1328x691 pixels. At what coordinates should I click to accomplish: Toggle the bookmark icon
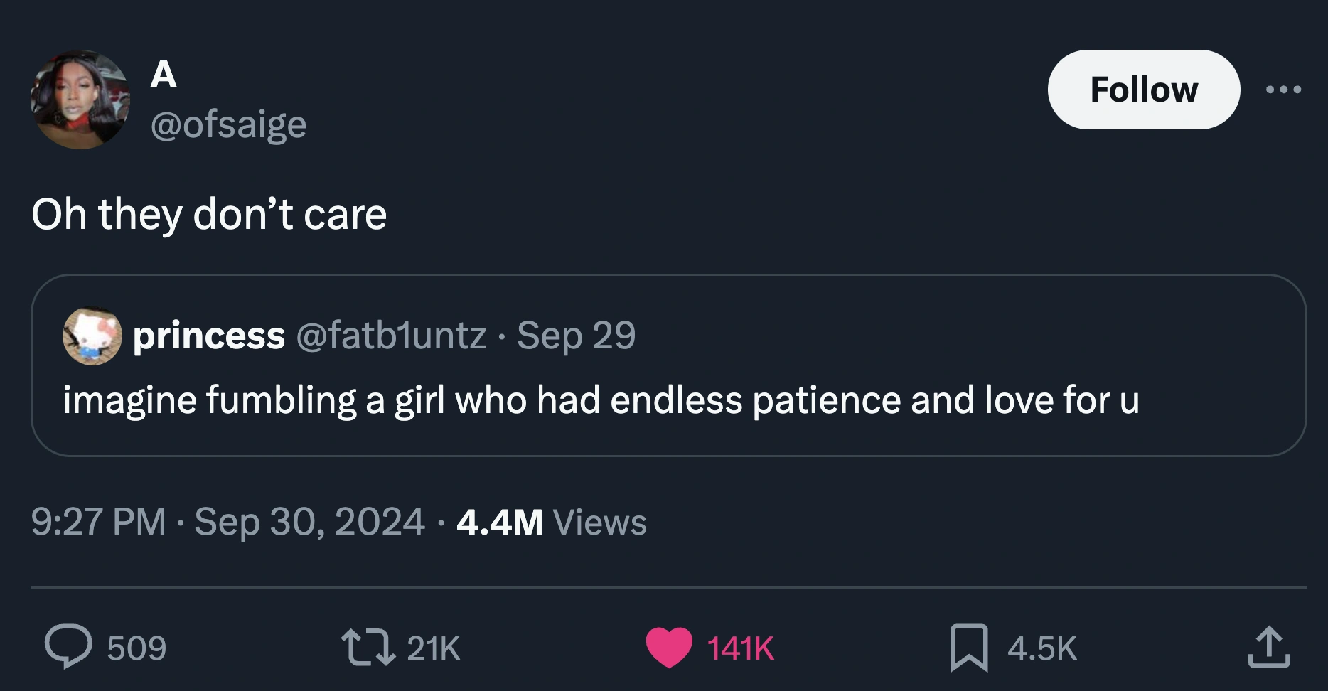[x=969, y=647]
